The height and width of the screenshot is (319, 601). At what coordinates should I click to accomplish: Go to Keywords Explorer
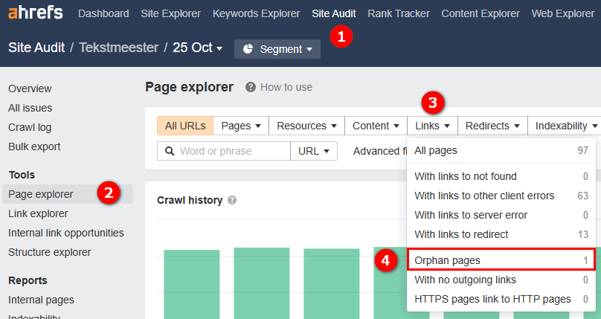click(x=256, y=14)
